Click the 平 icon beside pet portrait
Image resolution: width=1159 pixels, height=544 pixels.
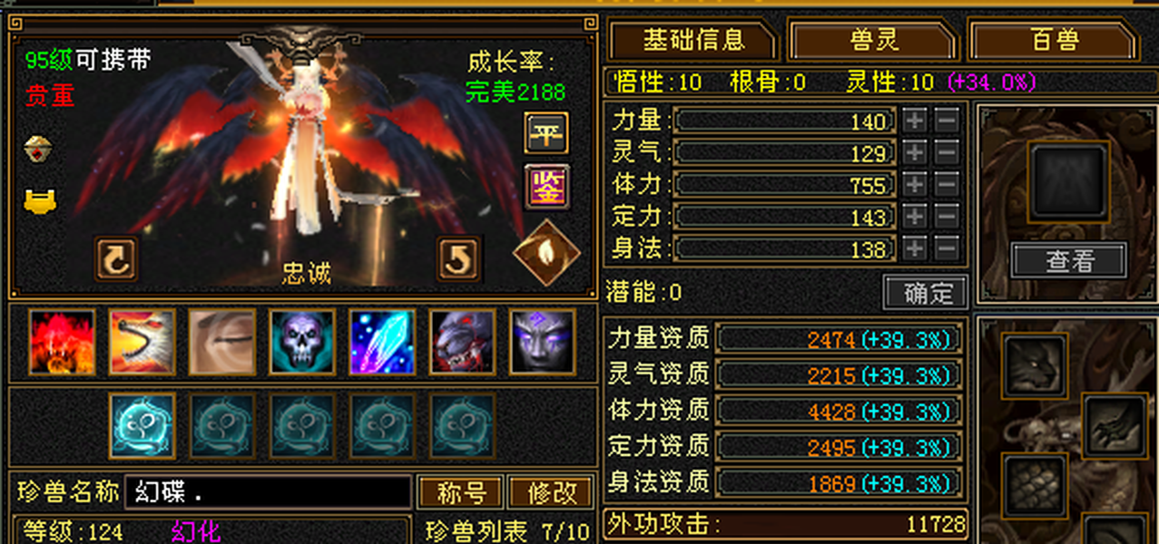546,134
